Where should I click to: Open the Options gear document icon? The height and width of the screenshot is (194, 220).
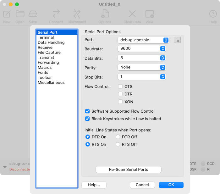[x=105, y=14]
